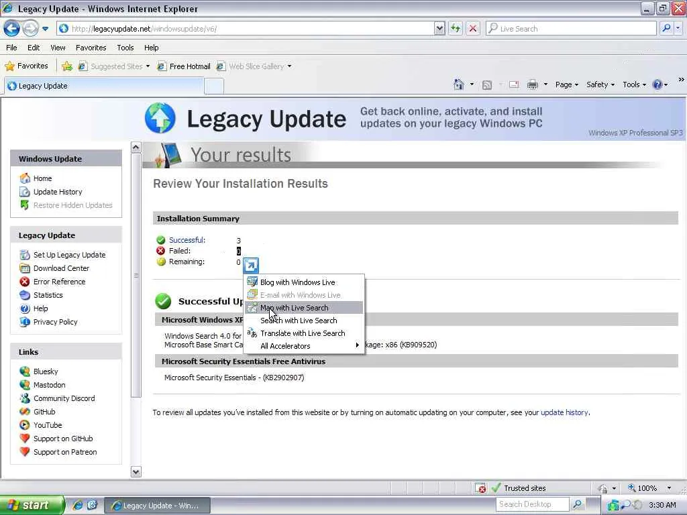Go to Home in Windows Update panel
Image resolution: width=687 pixels, height=515 pixels.
[42, 178]
